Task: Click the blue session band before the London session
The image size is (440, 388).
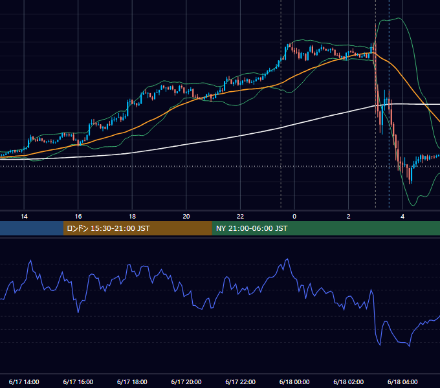Action: tap(32, 228)
